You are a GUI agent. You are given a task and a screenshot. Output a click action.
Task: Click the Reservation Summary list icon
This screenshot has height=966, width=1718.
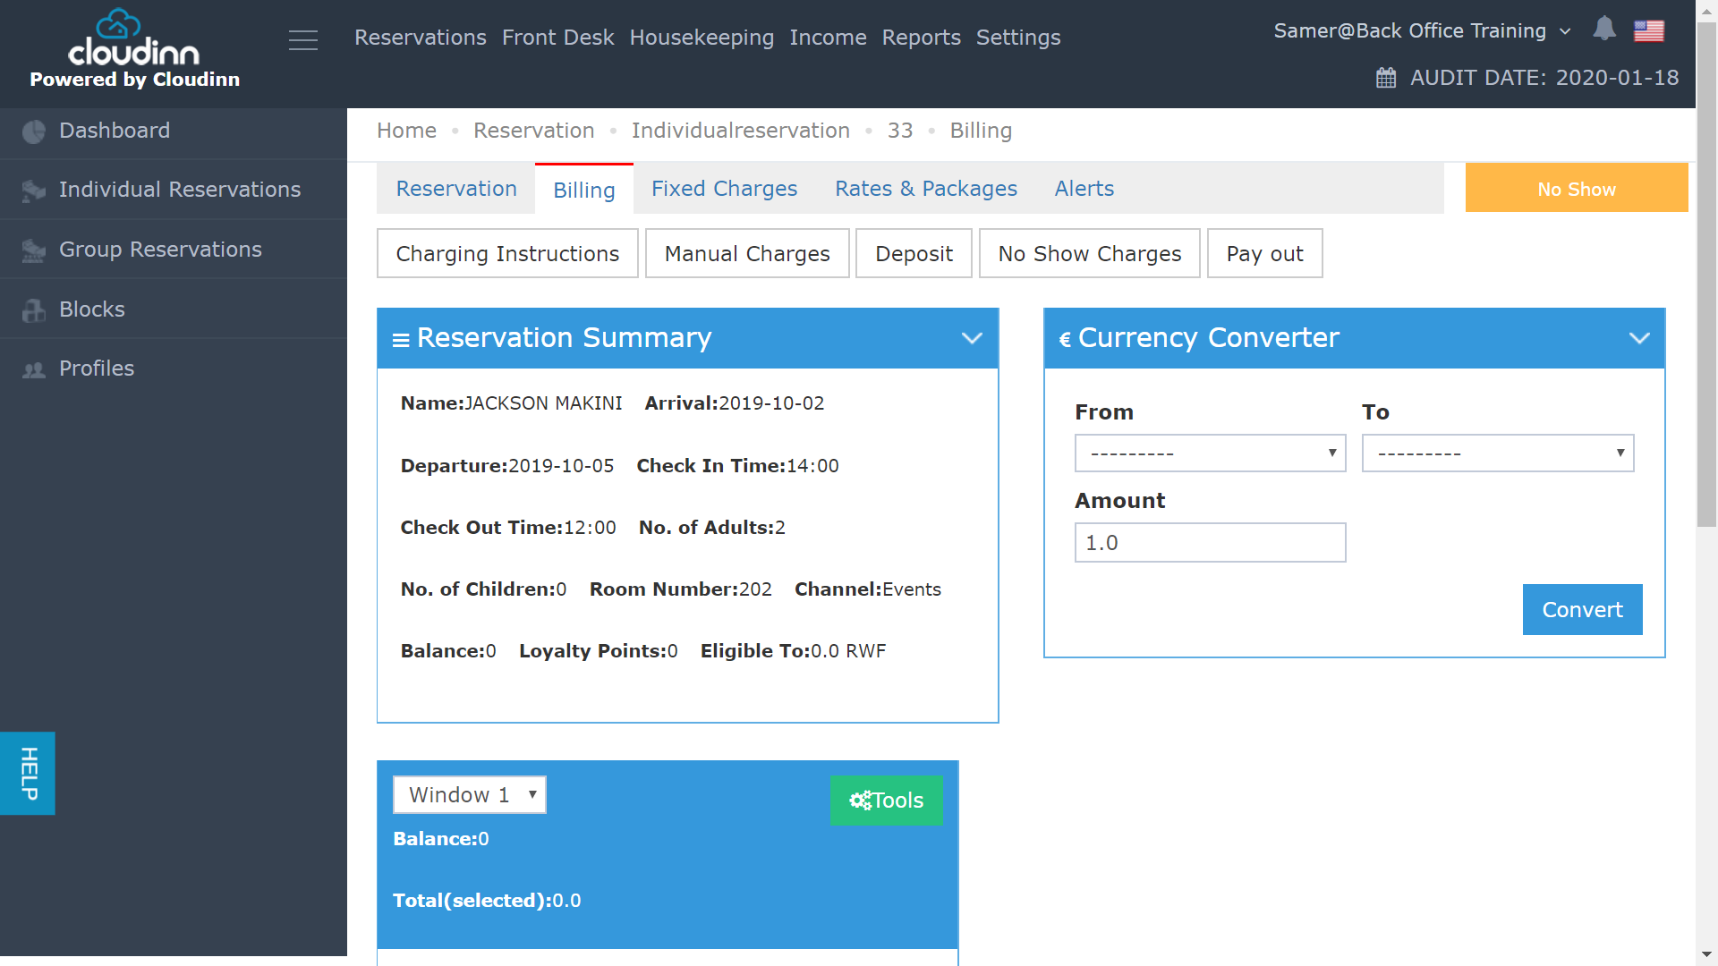(x=401, y=340)
